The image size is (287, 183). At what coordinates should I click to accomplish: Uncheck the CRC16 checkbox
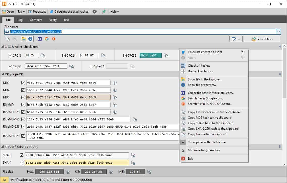pyautogui.click(x=10, y=55)
